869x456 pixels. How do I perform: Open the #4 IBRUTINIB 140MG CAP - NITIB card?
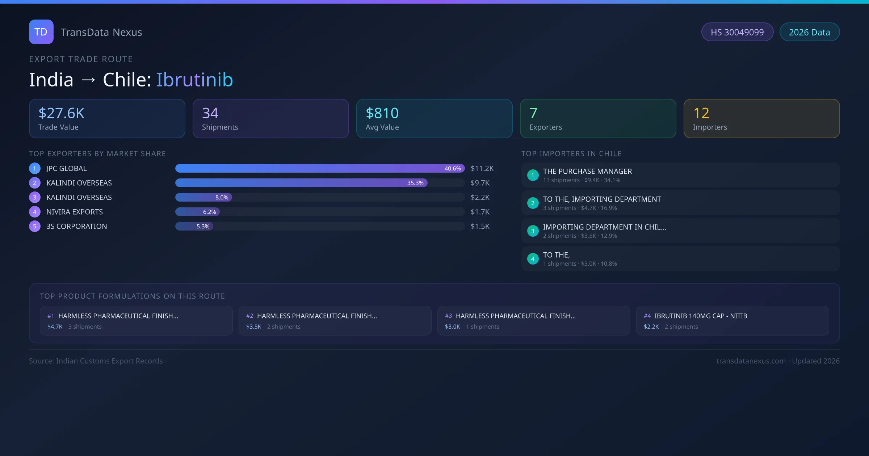tap(732, 321)
